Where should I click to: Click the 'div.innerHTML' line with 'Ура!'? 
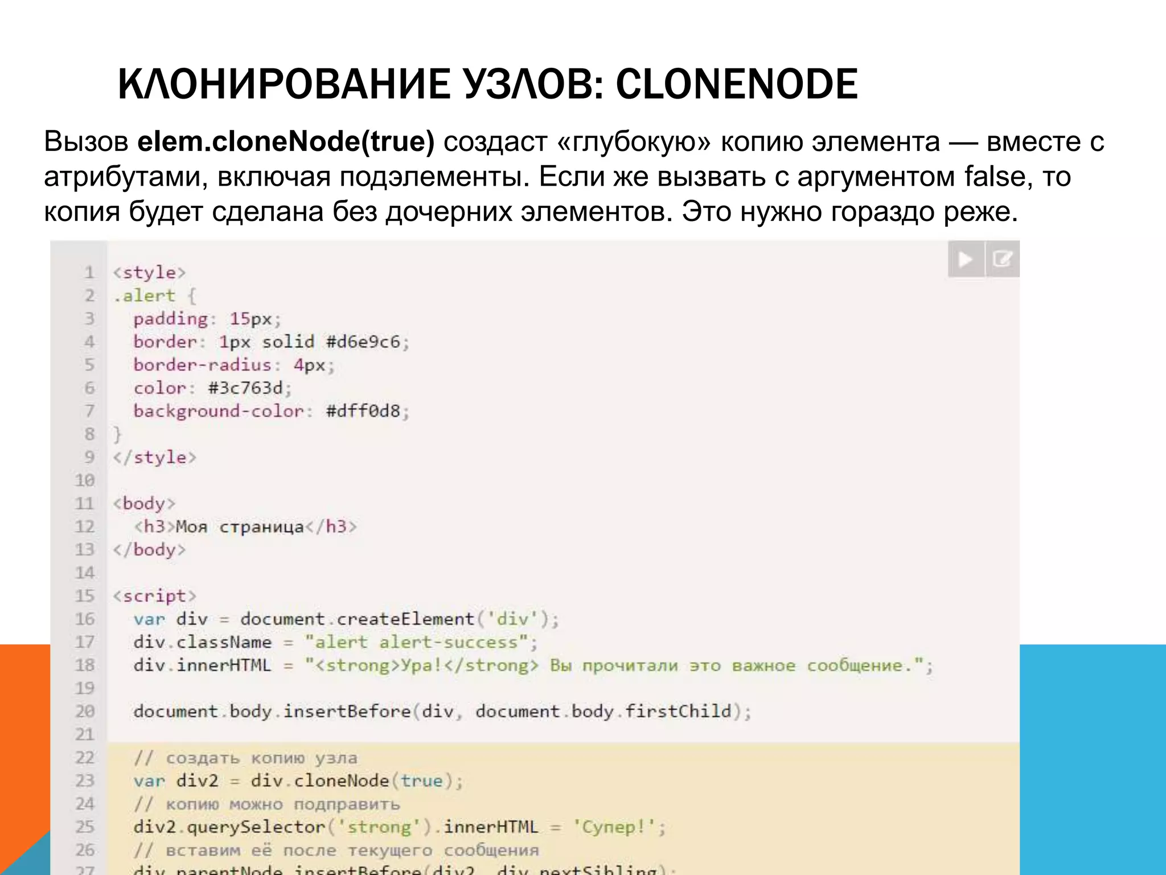[533, 665]
